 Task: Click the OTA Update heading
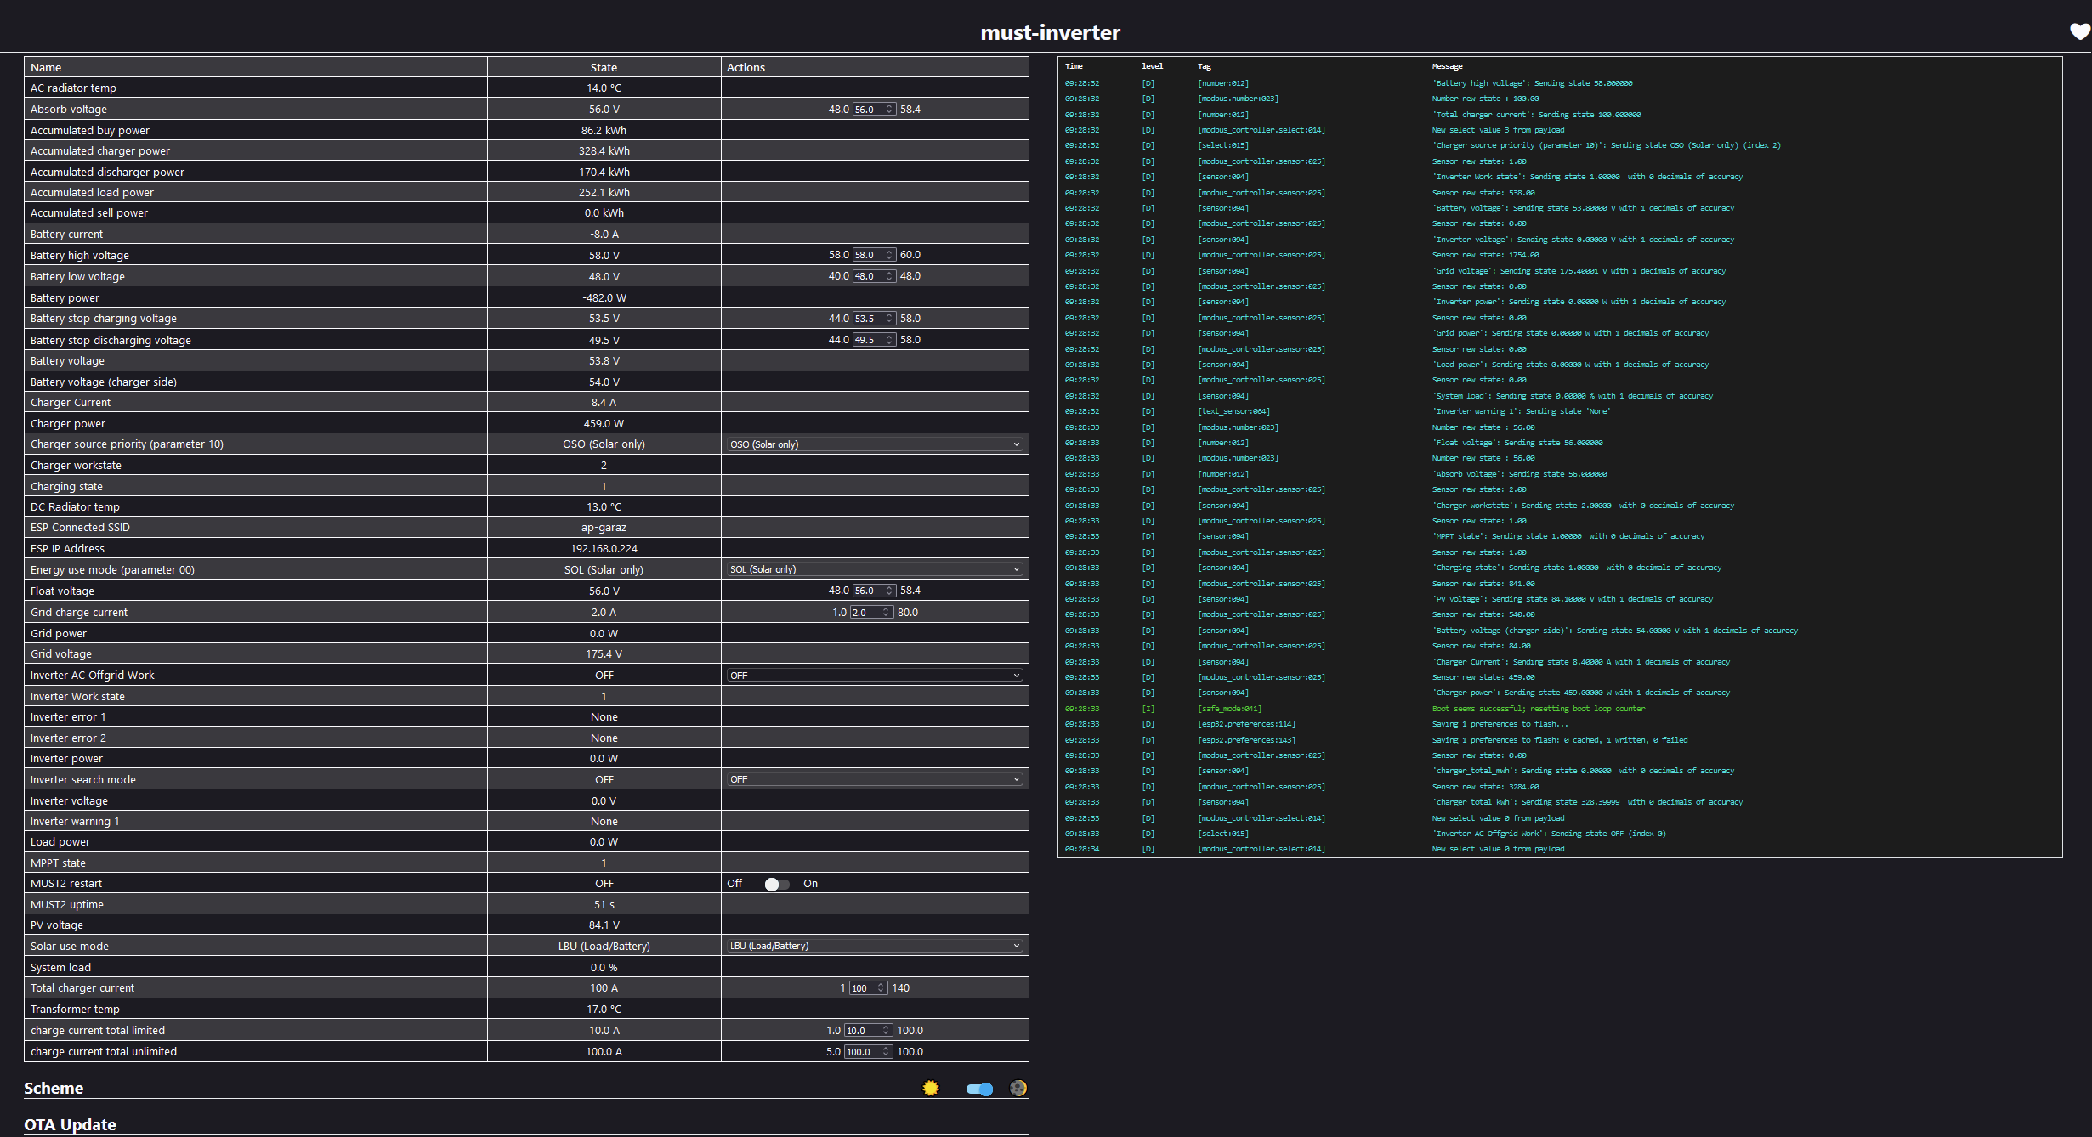coord(70,1124)
